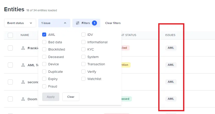Screen dimensions: 215x114
Task: Sort by the ISSUES column header
Action: pos(170,35)
